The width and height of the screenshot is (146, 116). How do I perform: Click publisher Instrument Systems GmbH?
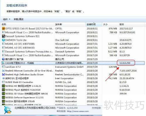click(x=69, y=67)
